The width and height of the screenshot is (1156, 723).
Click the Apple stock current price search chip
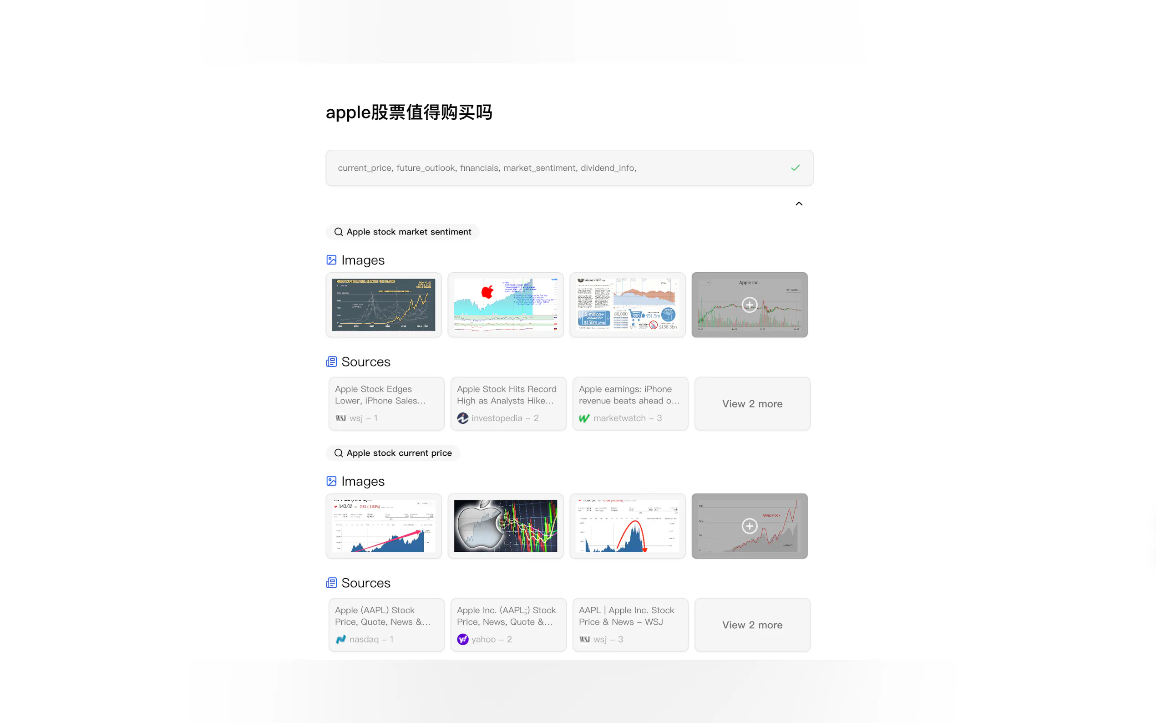point(393,453)
